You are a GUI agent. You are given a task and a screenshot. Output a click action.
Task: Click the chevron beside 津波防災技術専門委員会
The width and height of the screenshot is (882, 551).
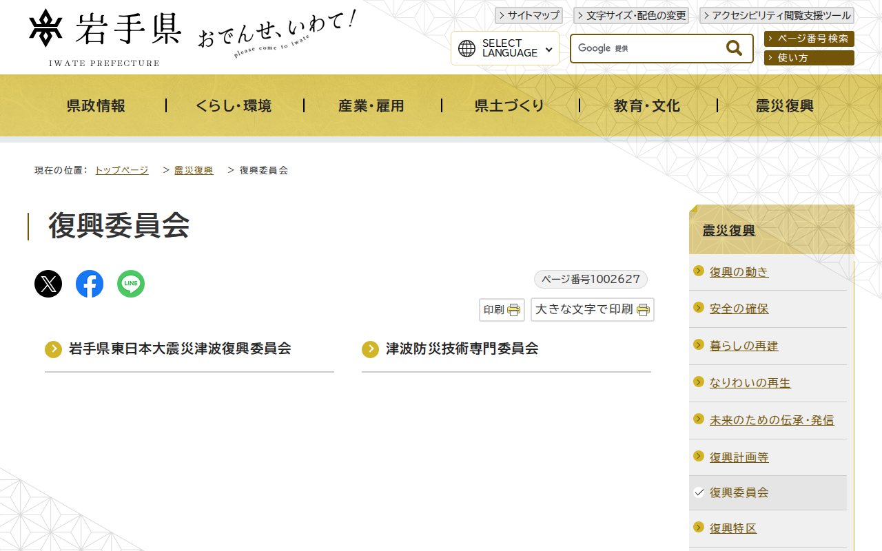coord(369,349)
